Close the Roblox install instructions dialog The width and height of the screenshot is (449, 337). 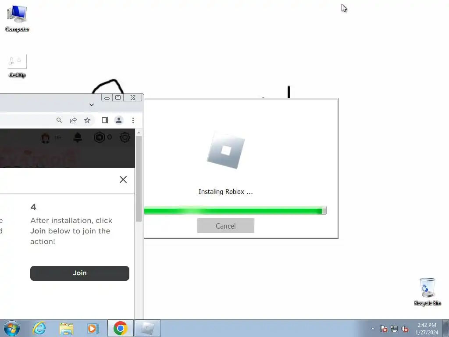point(123,179)
